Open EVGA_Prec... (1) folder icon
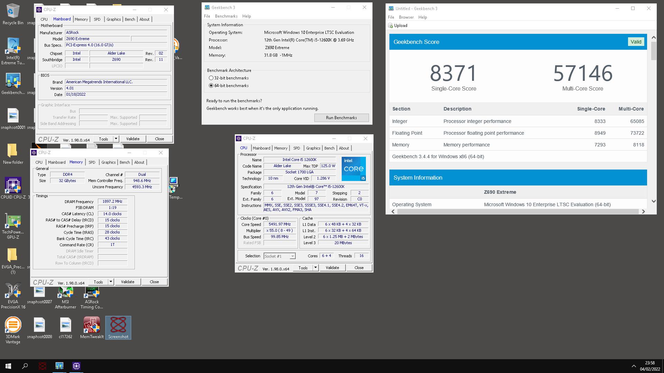 coord(13,261)
